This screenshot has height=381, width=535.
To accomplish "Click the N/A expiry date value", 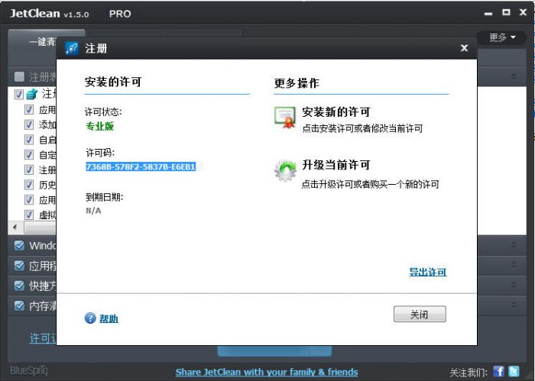I will point(93,211).
